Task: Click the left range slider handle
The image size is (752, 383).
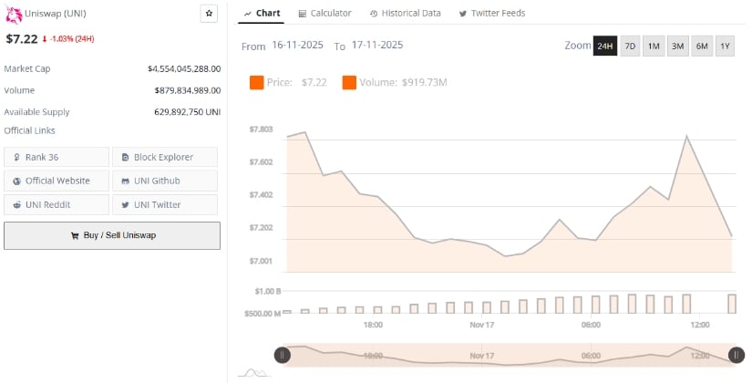Action: [x=283, y=355]
